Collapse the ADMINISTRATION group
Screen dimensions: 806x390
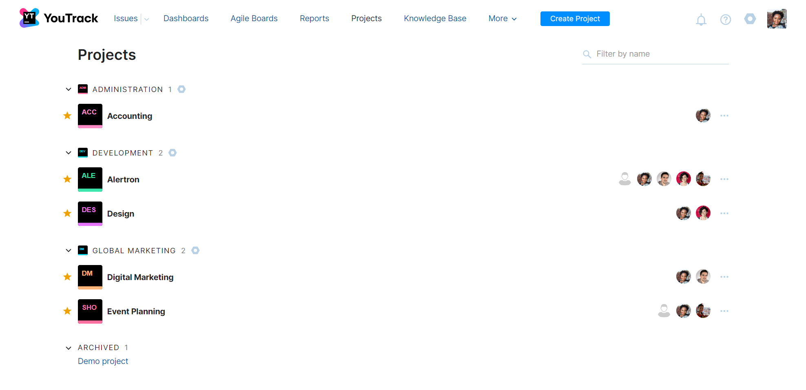coord(68,89)
